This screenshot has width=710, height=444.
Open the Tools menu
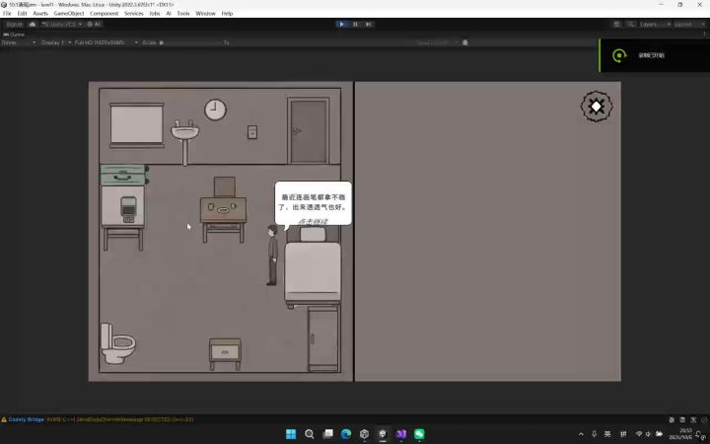point(183,13)
